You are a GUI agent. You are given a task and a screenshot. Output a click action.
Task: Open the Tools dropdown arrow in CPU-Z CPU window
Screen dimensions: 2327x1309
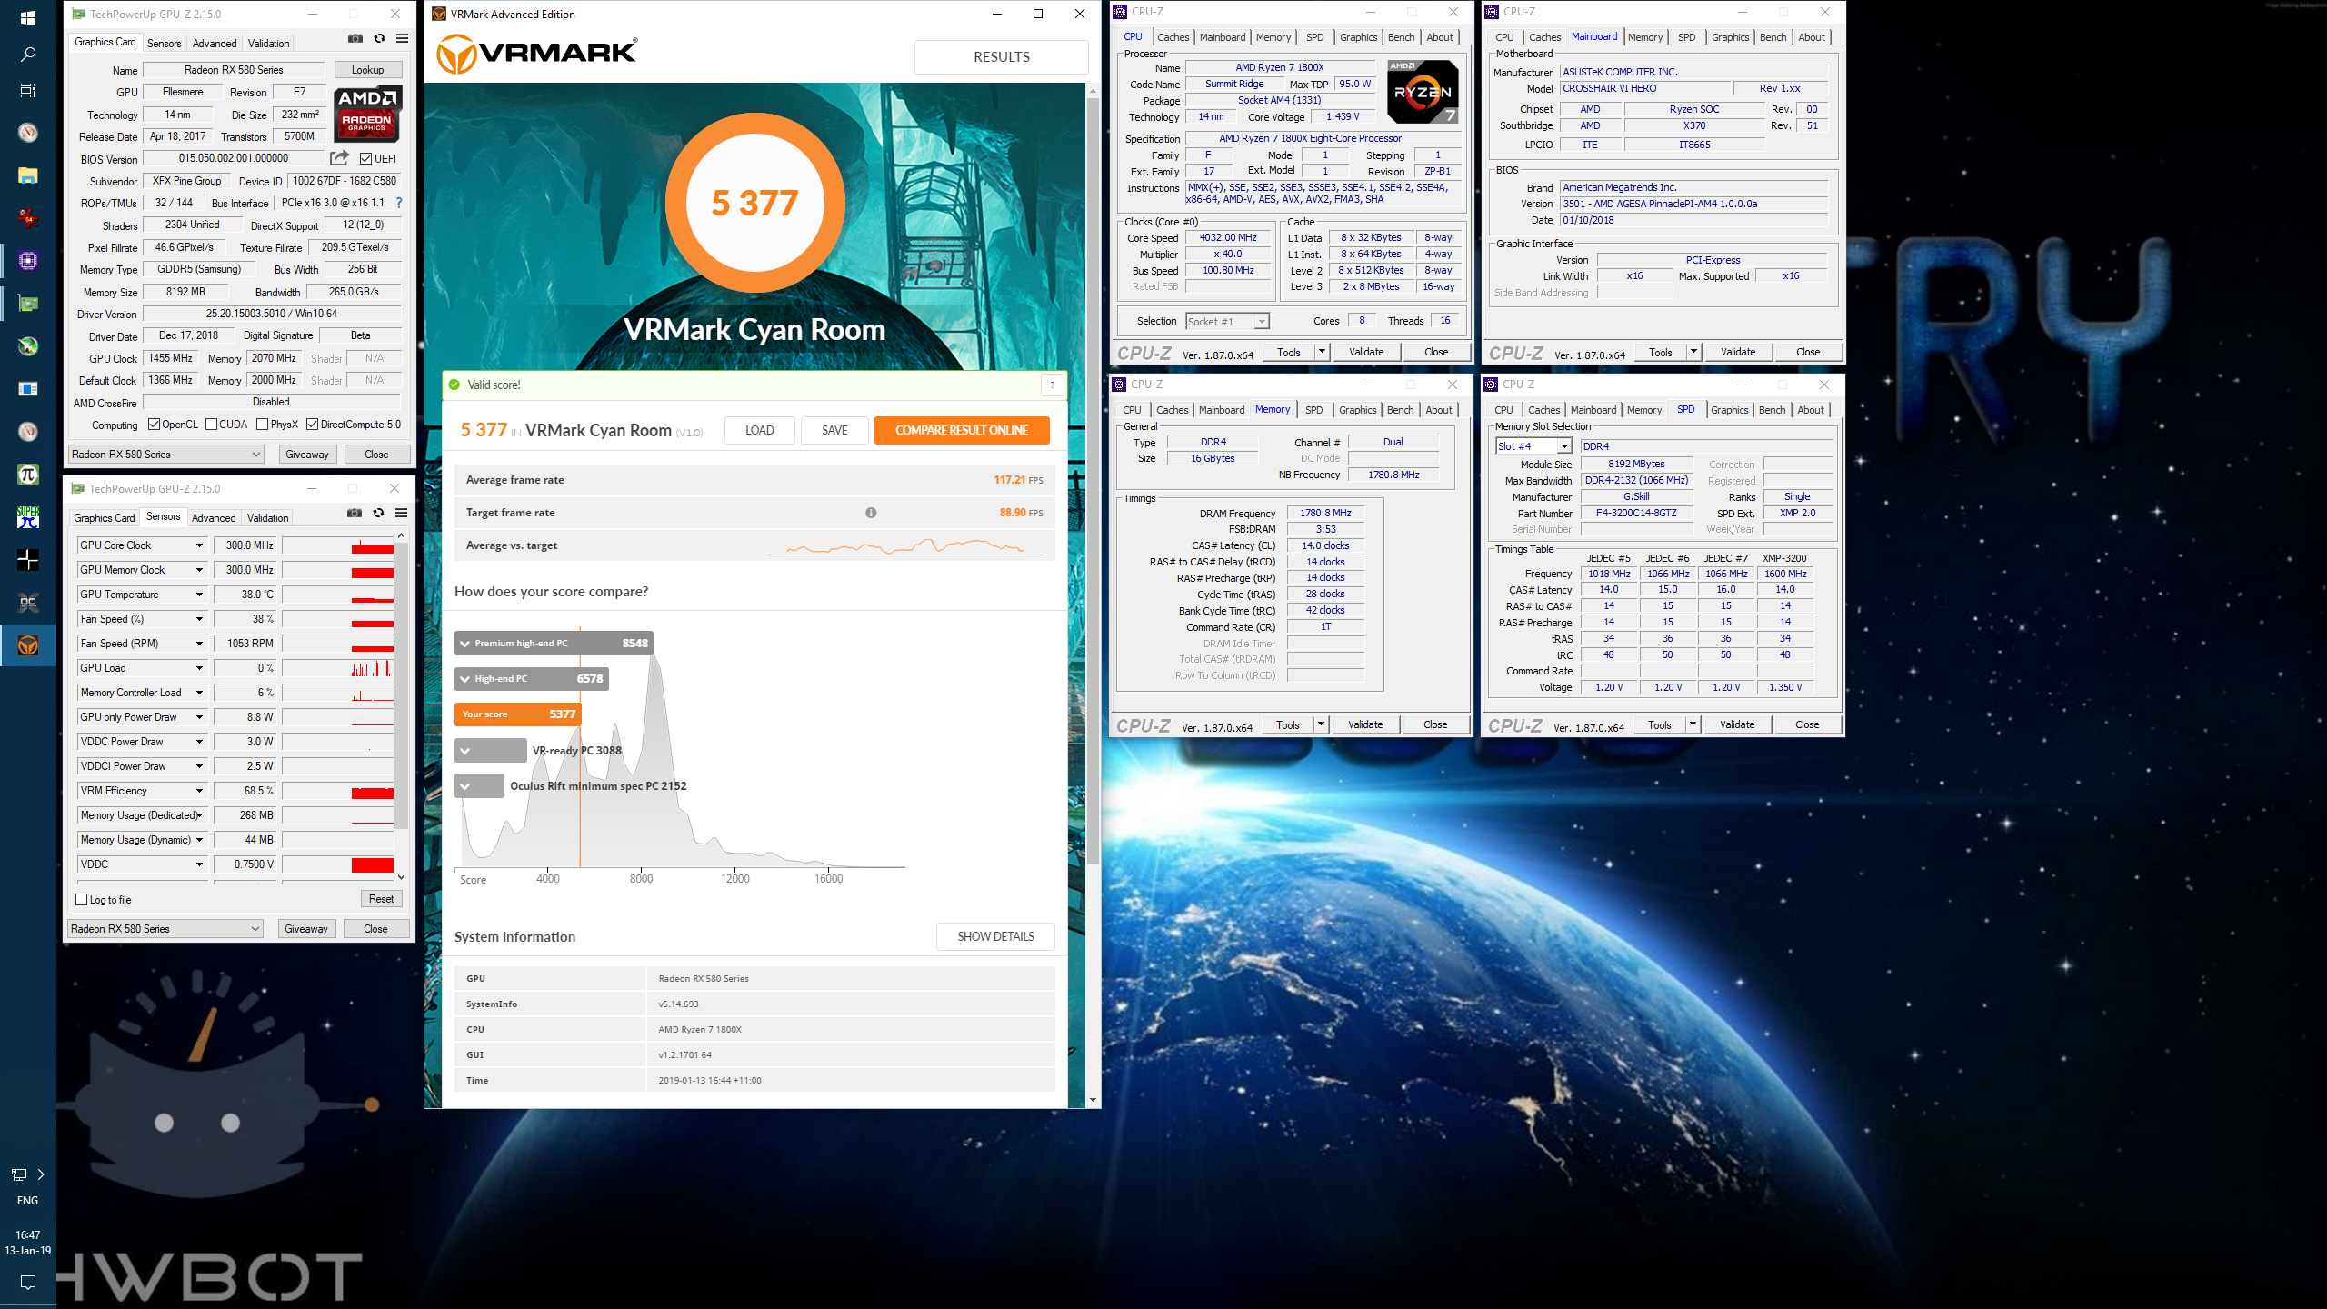(x=1322, y=352)
